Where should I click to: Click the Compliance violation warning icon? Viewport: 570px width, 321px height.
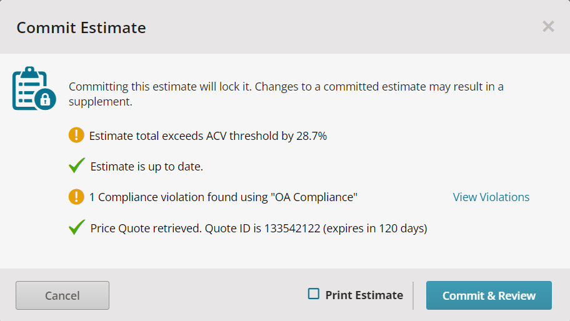pyautogui.click(x=76, y=197)
